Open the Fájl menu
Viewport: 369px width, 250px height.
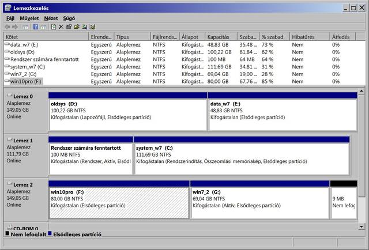click(10, 18)
